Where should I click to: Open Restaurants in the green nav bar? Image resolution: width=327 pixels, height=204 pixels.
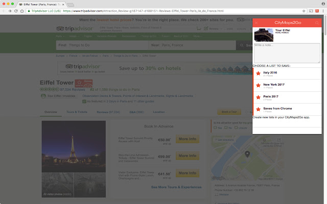[x=129, y=36]
